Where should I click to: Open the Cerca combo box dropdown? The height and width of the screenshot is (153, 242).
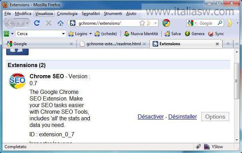[63, 34]
